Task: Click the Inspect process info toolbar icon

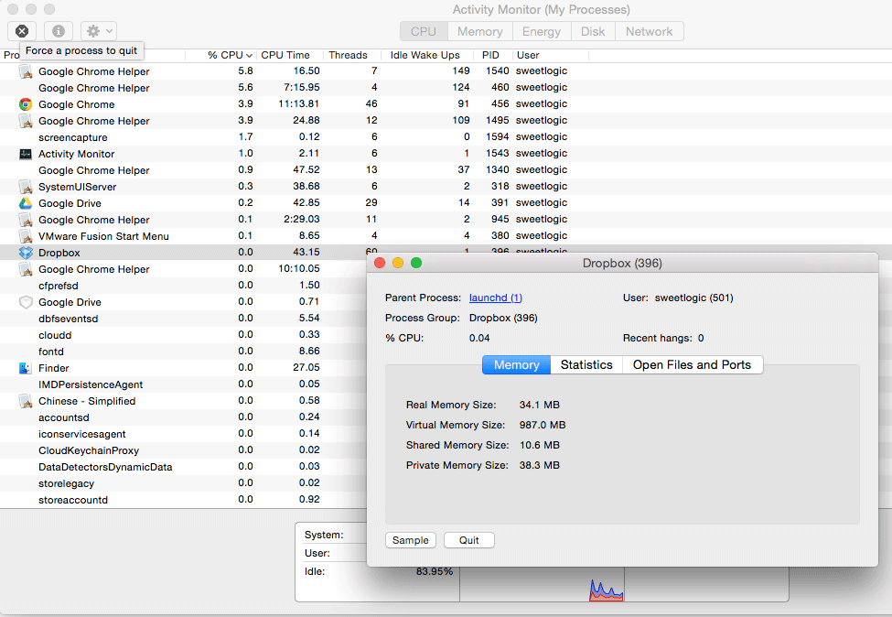Action: pos(58,31)
